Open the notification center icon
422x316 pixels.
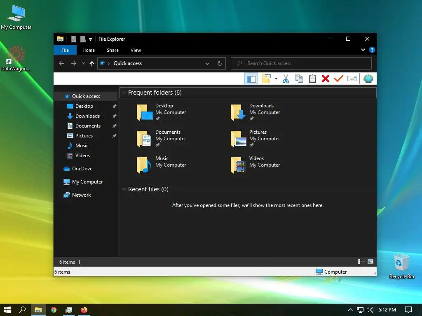(408, 310)
